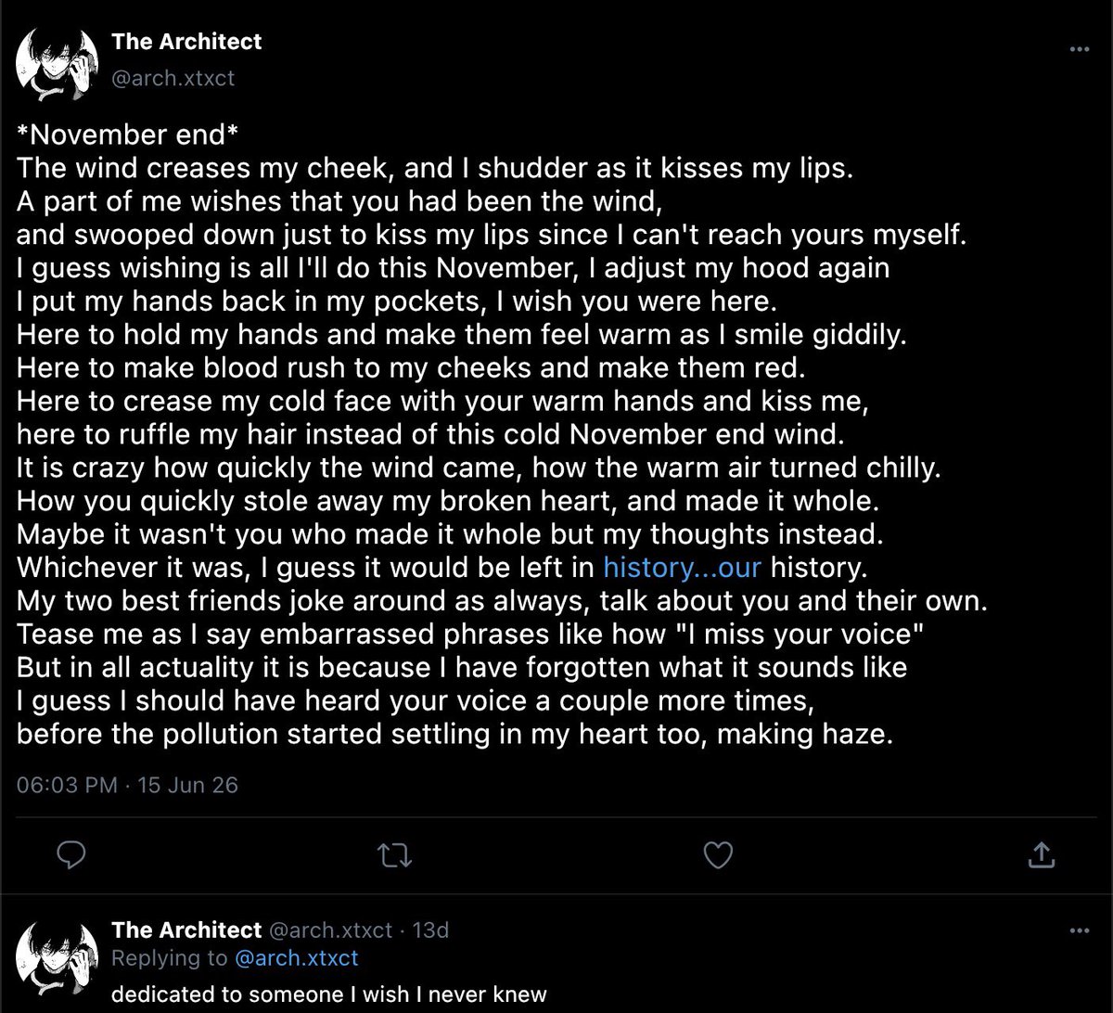Repost the November end poem
1113x1013 pixels.
point(396,855)
